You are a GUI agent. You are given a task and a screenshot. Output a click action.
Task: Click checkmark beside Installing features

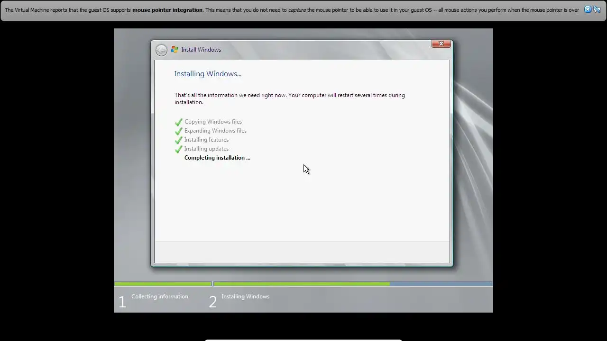[x=178, y=140]
